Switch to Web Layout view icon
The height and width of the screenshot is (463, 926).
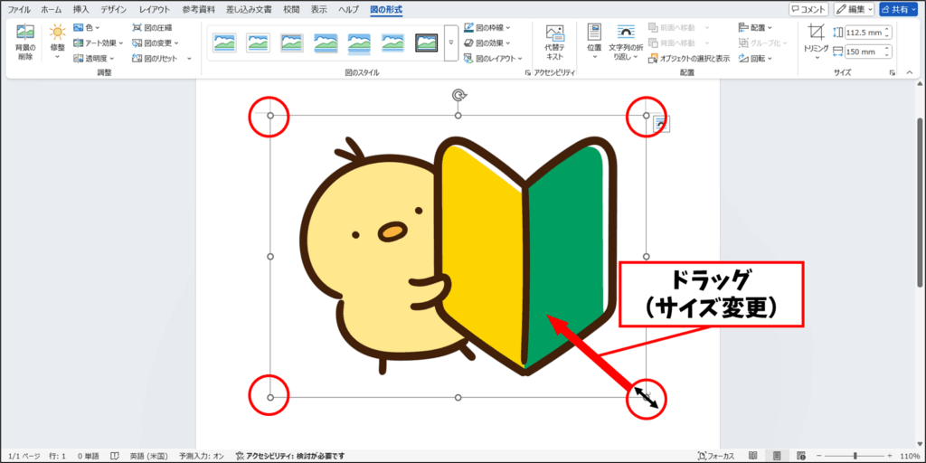point(801,456)
